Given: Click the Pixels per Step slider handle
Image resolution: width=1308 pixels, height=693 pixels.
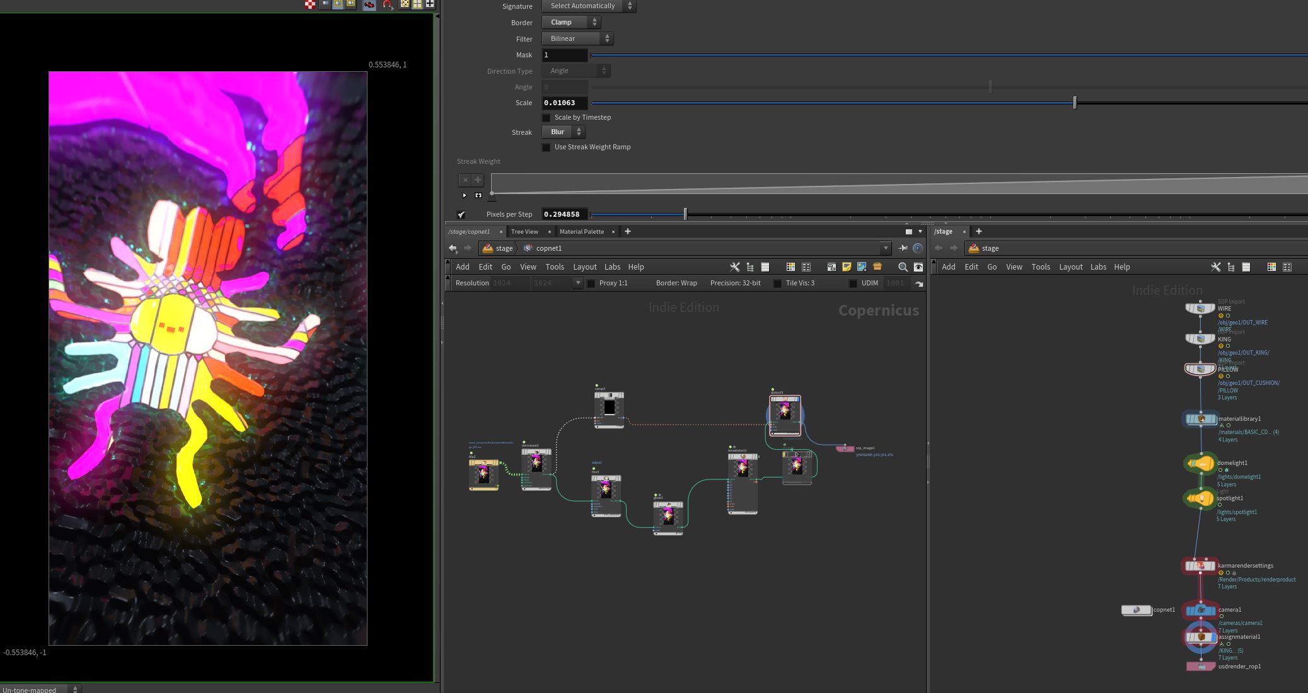Looking at the screenshot, I should coord(685,214).
